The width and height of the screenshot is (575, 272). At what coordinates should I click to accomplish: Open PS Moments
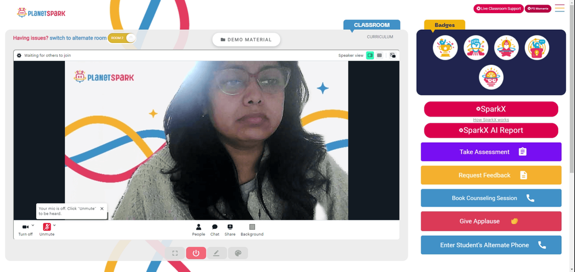[x=538, y=9]
